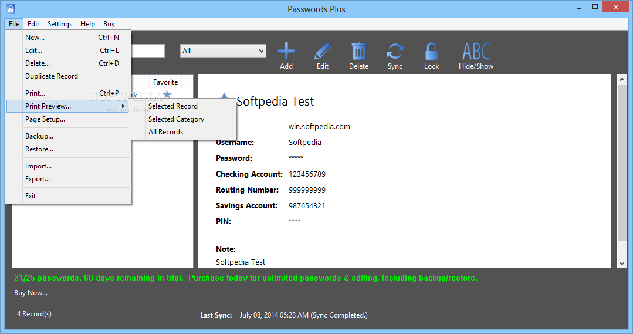Click the 4 Record(s) status text
633x334 pixels.
[34, 314]
